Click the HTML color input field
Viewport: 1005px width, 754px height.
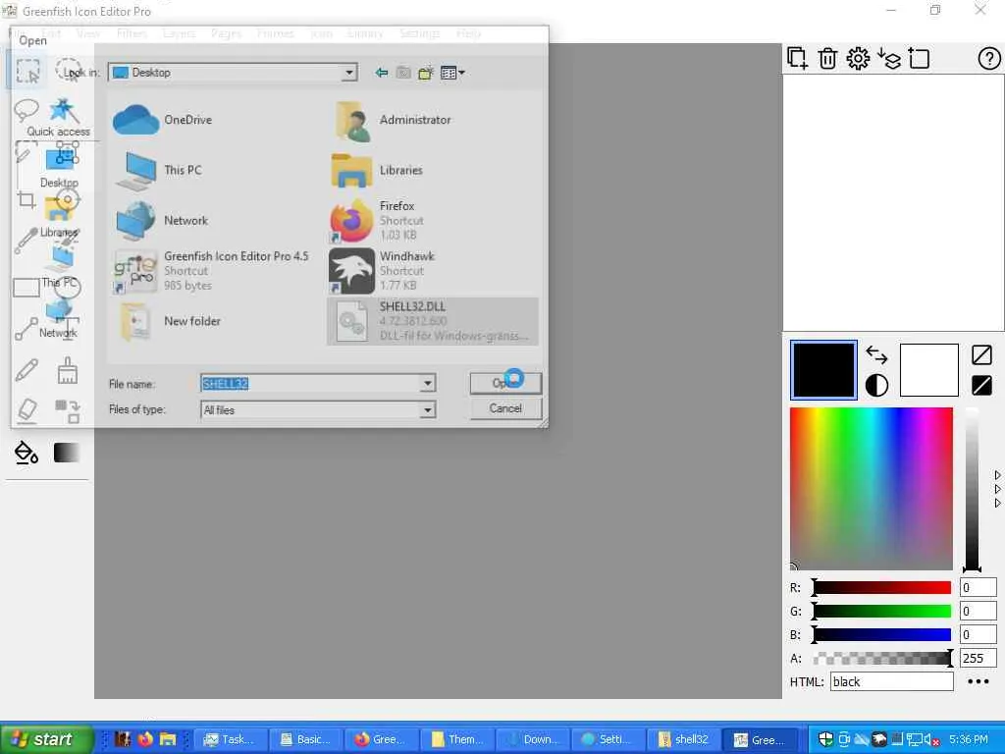pyautogui.click(x=891, y=681)
